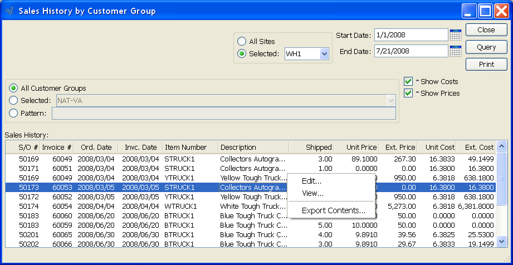Click the application icon in title bar
Screen dimensions: 513x265
[9, 11]
